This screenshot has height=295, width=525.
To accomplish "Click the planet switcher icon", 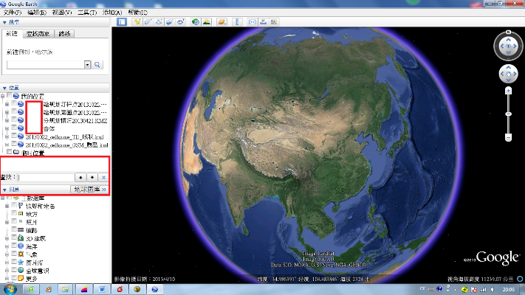I will 222,22.
